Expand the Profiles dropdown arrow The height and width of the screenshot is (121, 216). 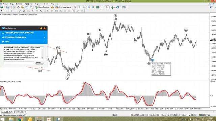point(10,7)
